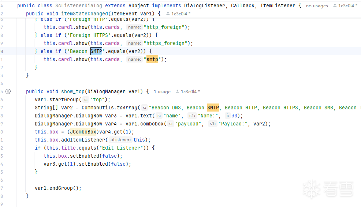This screenshot has width=361, height=207.
Task: Click the author icon on the itemStateChanged line
Action: tap(168, 14)
